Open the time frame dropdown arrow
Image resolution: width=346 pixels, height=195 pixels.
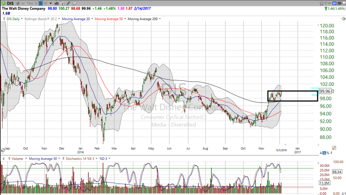pyautogui.click(x=50, y=4)
